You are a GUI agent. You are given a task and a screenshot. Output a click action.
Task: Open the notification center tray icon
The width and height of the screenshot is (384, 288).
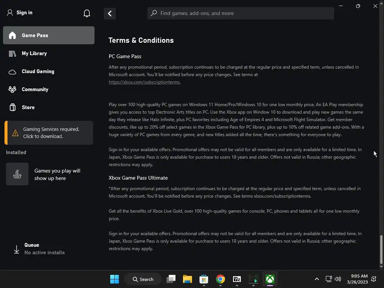374,279
